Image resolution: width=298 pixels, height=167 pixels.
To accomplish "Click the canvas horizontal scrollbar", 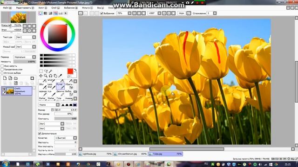I will click(187, 149).
